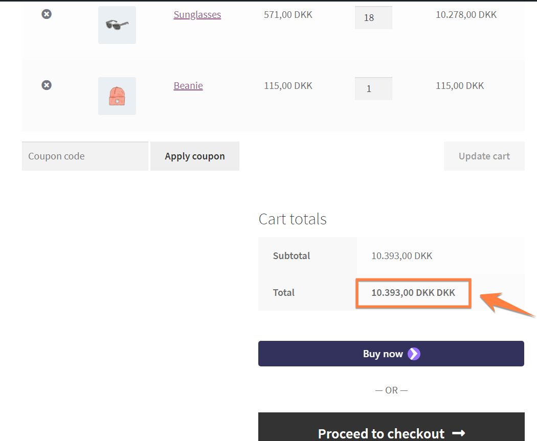This screenshot has width=537, height=441.
Task: Select the Sunglasses quantity field
Action: (x=373, y=17)
